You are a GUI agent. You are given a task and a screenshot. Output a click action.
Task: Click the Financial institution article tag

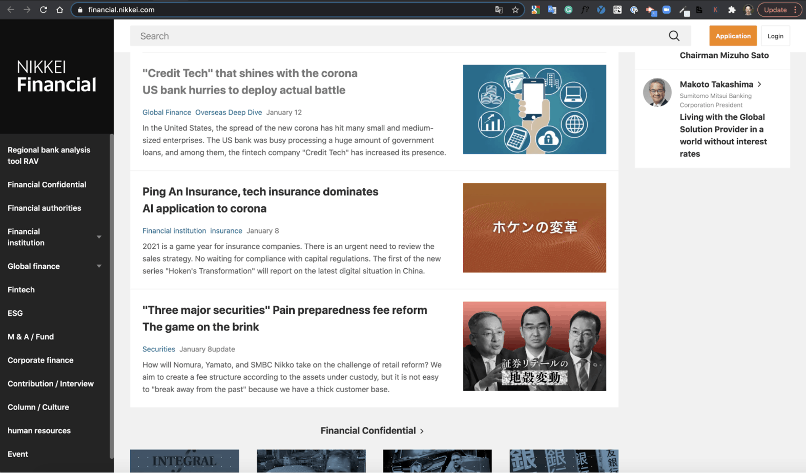174,231
